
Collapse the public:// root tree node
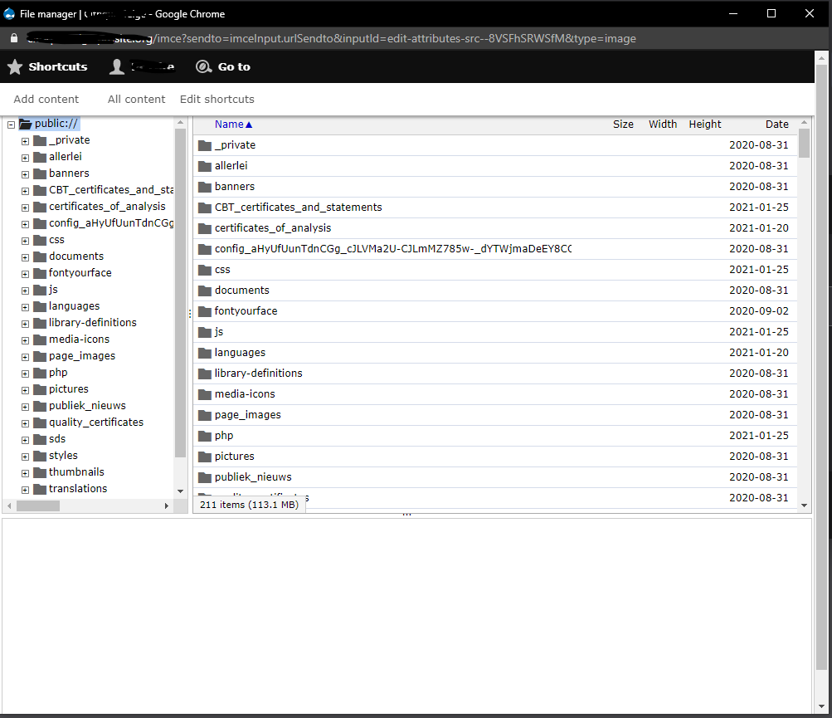click(11, 125)
